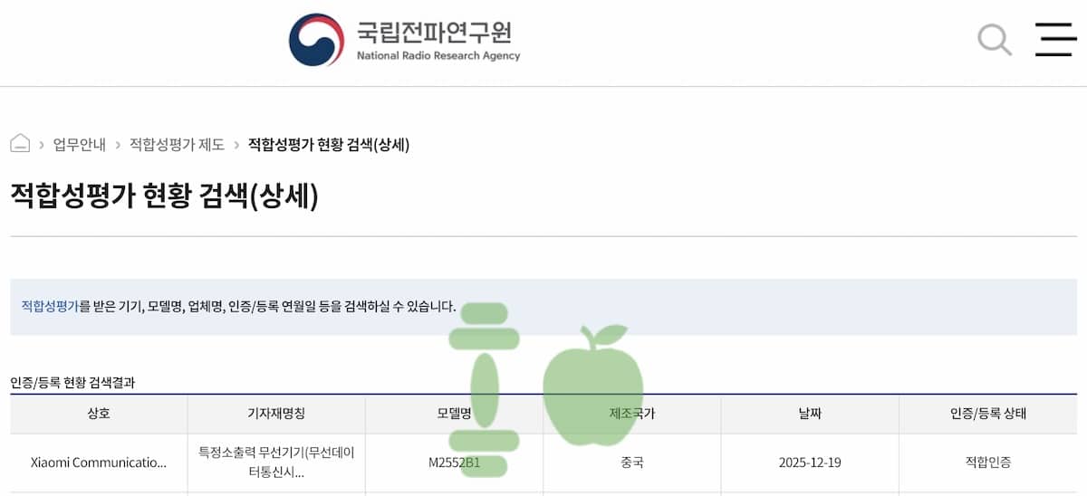Open the Xiaomi Communications company entry
The height and width of the screenshot is (496, 1087).
99,463
